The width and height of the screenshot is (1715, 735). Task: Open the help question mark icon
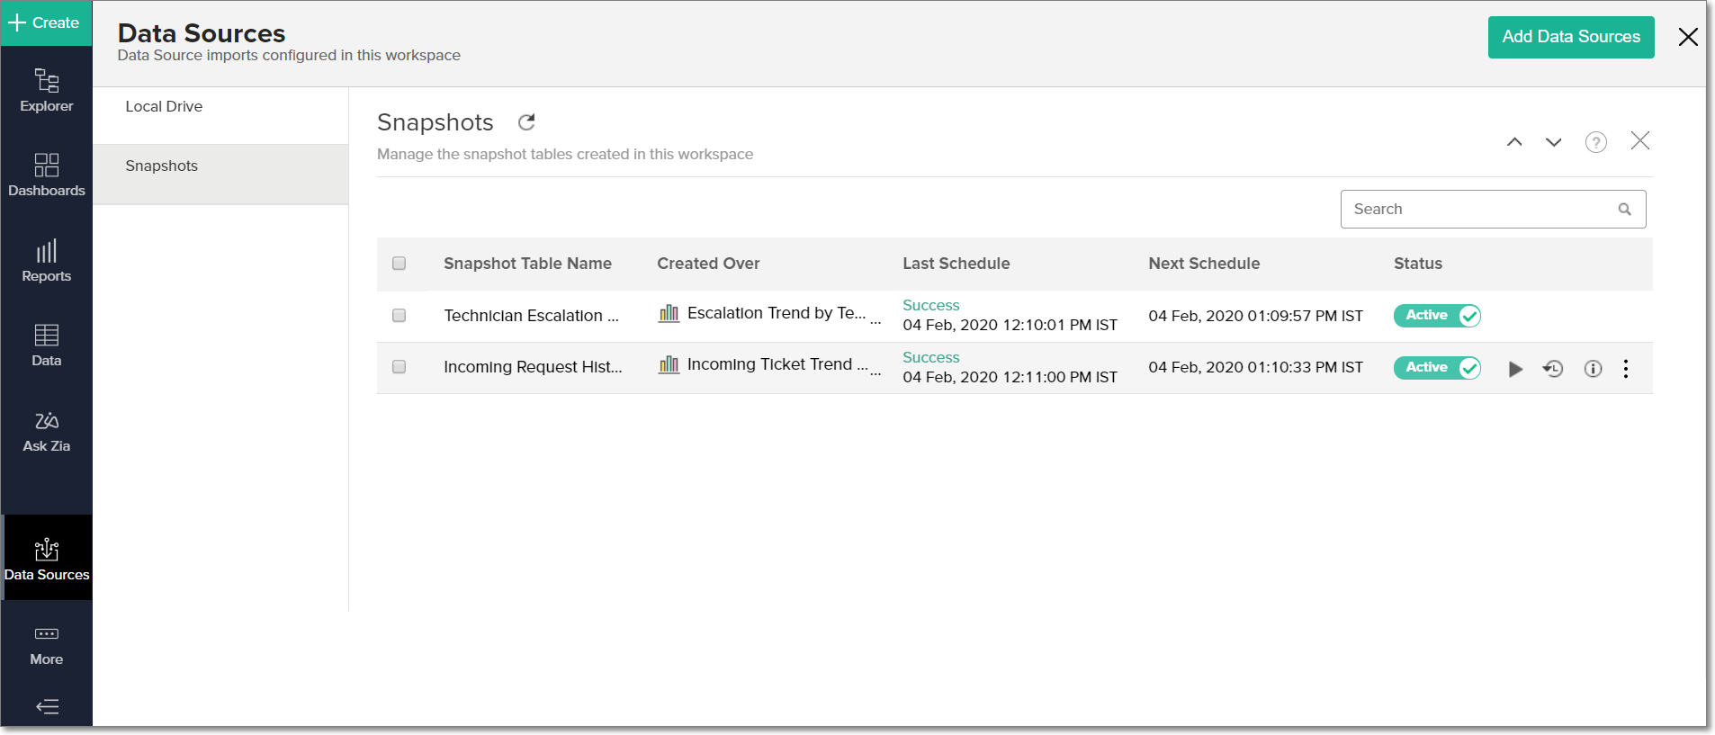[x=1595, y=142]
